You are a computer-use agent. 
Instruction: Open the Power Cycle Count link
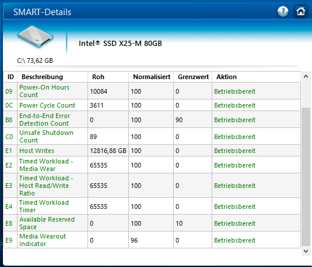[47, 105]
